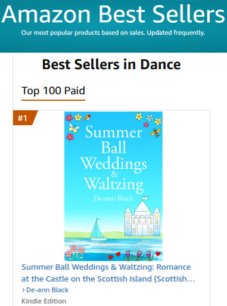This screenshot has width=227, height=306.
Task: Click the Best Sellers in Dance heading
Action: [111, 64]
